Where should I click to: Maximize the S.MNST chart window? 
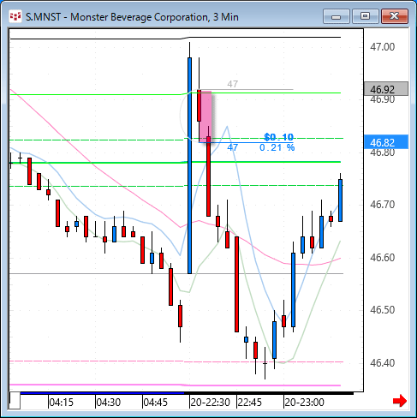366,16
